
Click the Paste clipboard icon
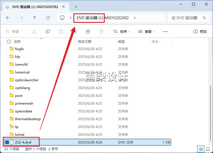tap(61, 31)
